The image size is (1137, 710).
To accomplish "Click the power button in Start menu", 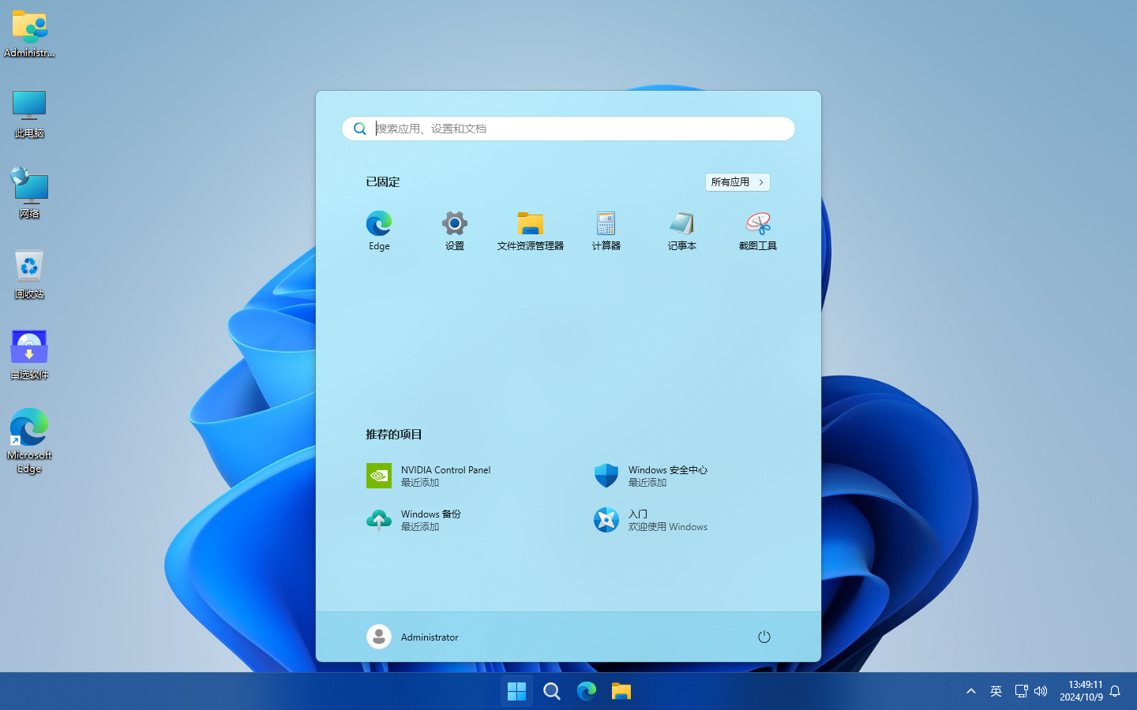I will click(764, 637).
